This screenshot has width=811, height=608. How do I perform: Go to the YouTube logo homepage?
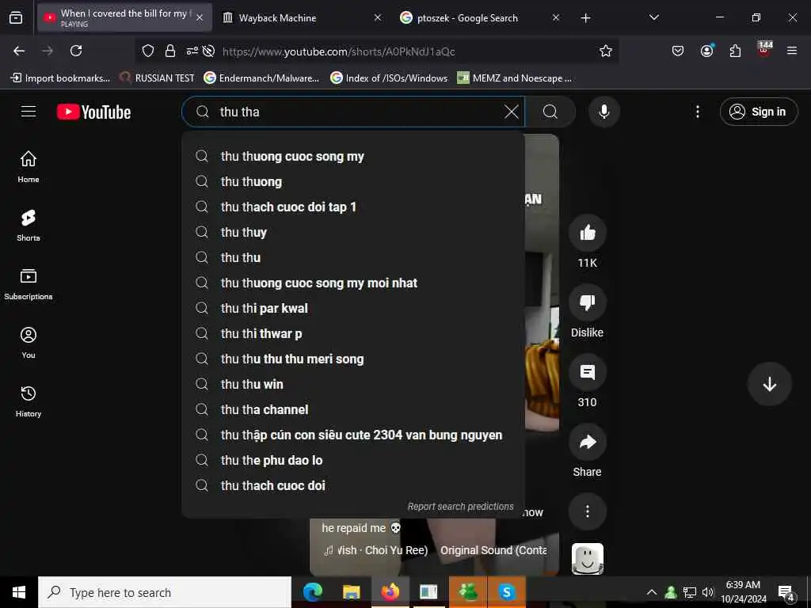click(x=93, y=112)
